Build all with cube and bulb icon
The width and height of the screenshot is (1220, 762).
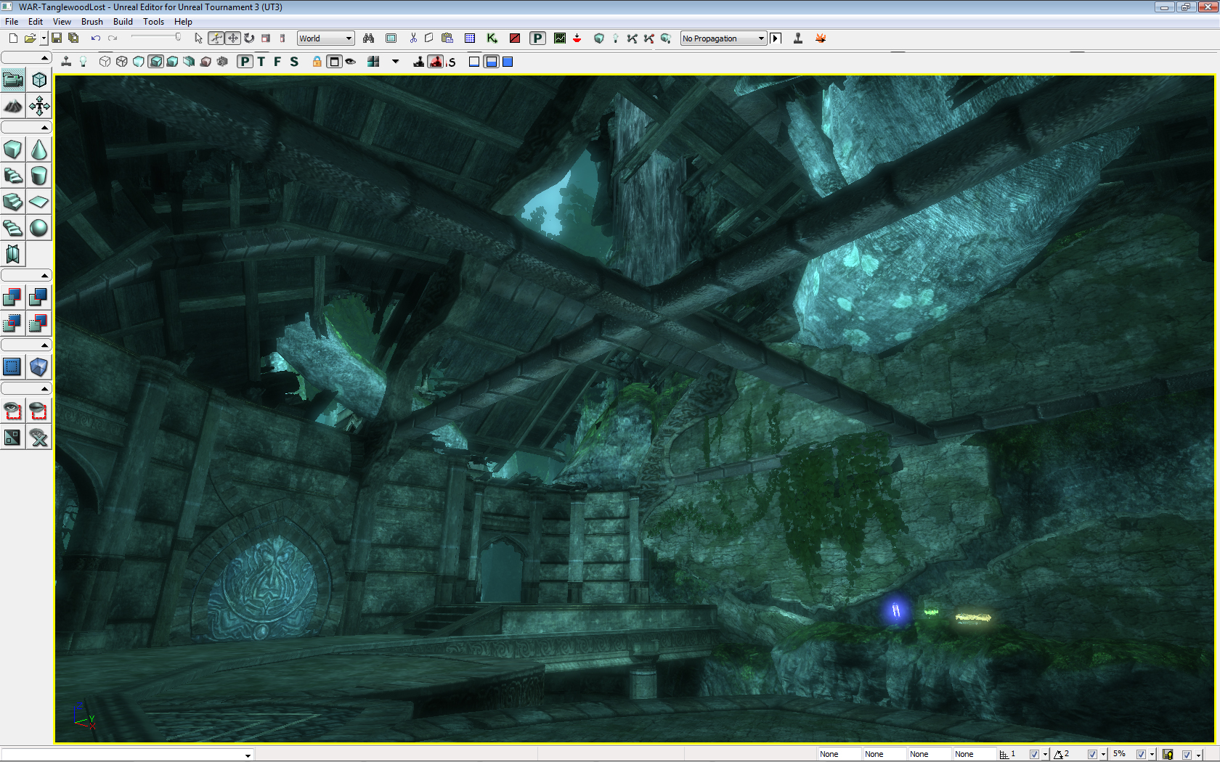666,38
